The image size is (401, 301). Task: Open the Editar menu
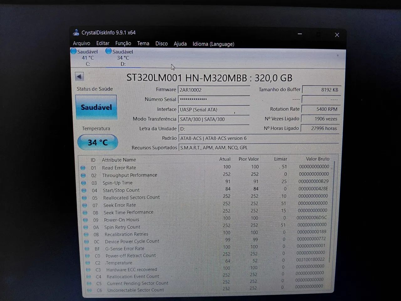click(103, 43)
